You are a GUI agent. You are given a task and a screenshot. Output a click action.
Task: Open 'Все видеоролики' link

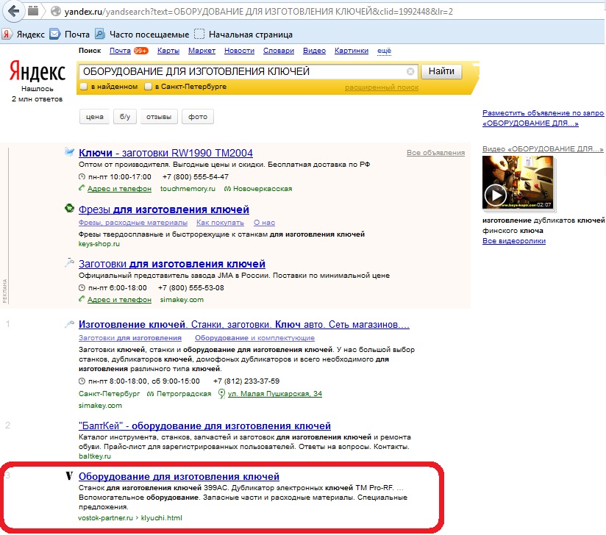click(513, 241)
